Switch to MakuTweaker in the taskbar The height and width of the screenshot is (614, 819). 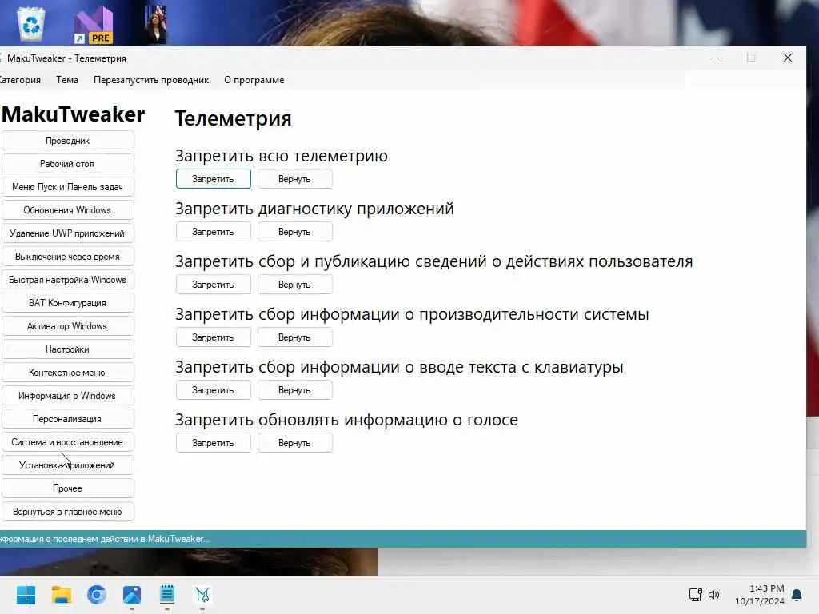click(202, 595)
